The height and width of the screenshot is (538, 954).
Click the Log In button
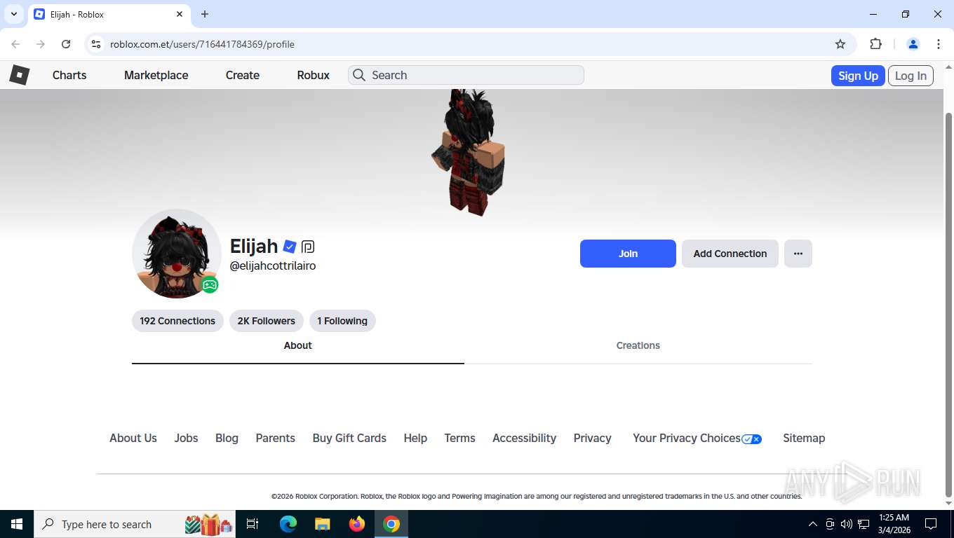pos(911,76)
